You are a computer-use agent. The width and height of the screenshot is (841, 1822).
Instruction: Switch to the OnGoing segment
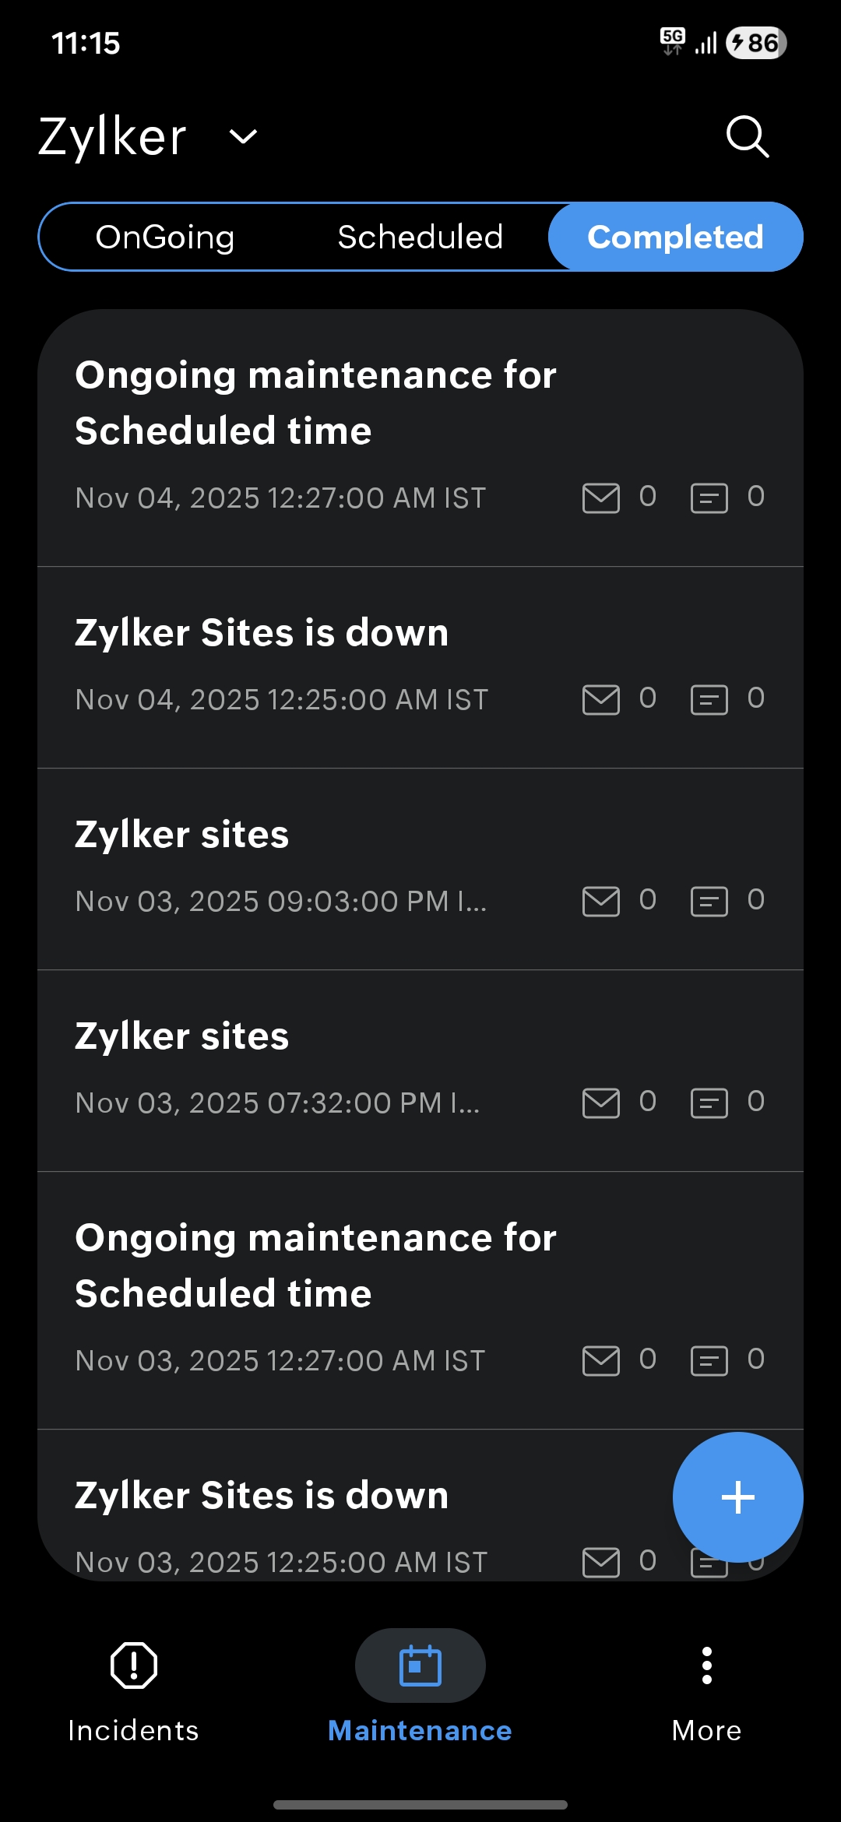165,237
